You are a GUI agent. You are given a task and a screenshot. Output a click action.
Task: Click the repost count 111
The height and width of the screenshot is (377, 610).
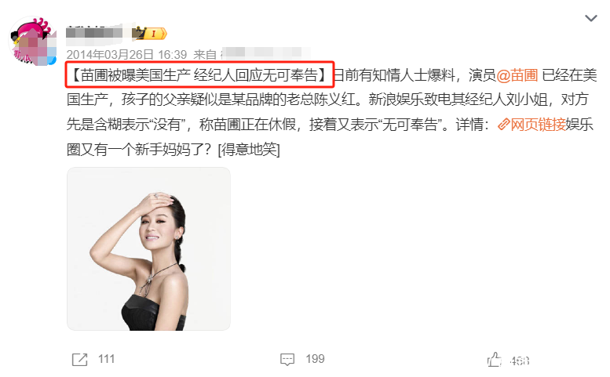point(106,359)
